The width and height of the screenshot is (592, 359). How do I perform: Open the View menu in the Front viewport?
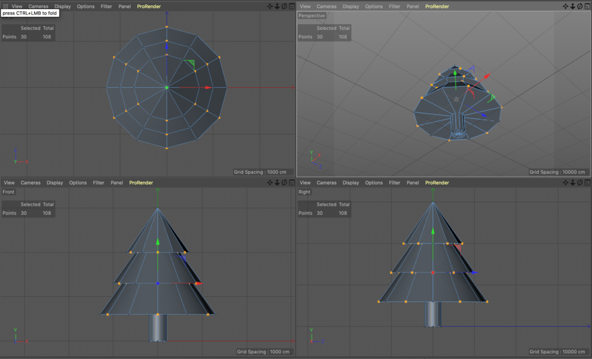pos(9,182)
